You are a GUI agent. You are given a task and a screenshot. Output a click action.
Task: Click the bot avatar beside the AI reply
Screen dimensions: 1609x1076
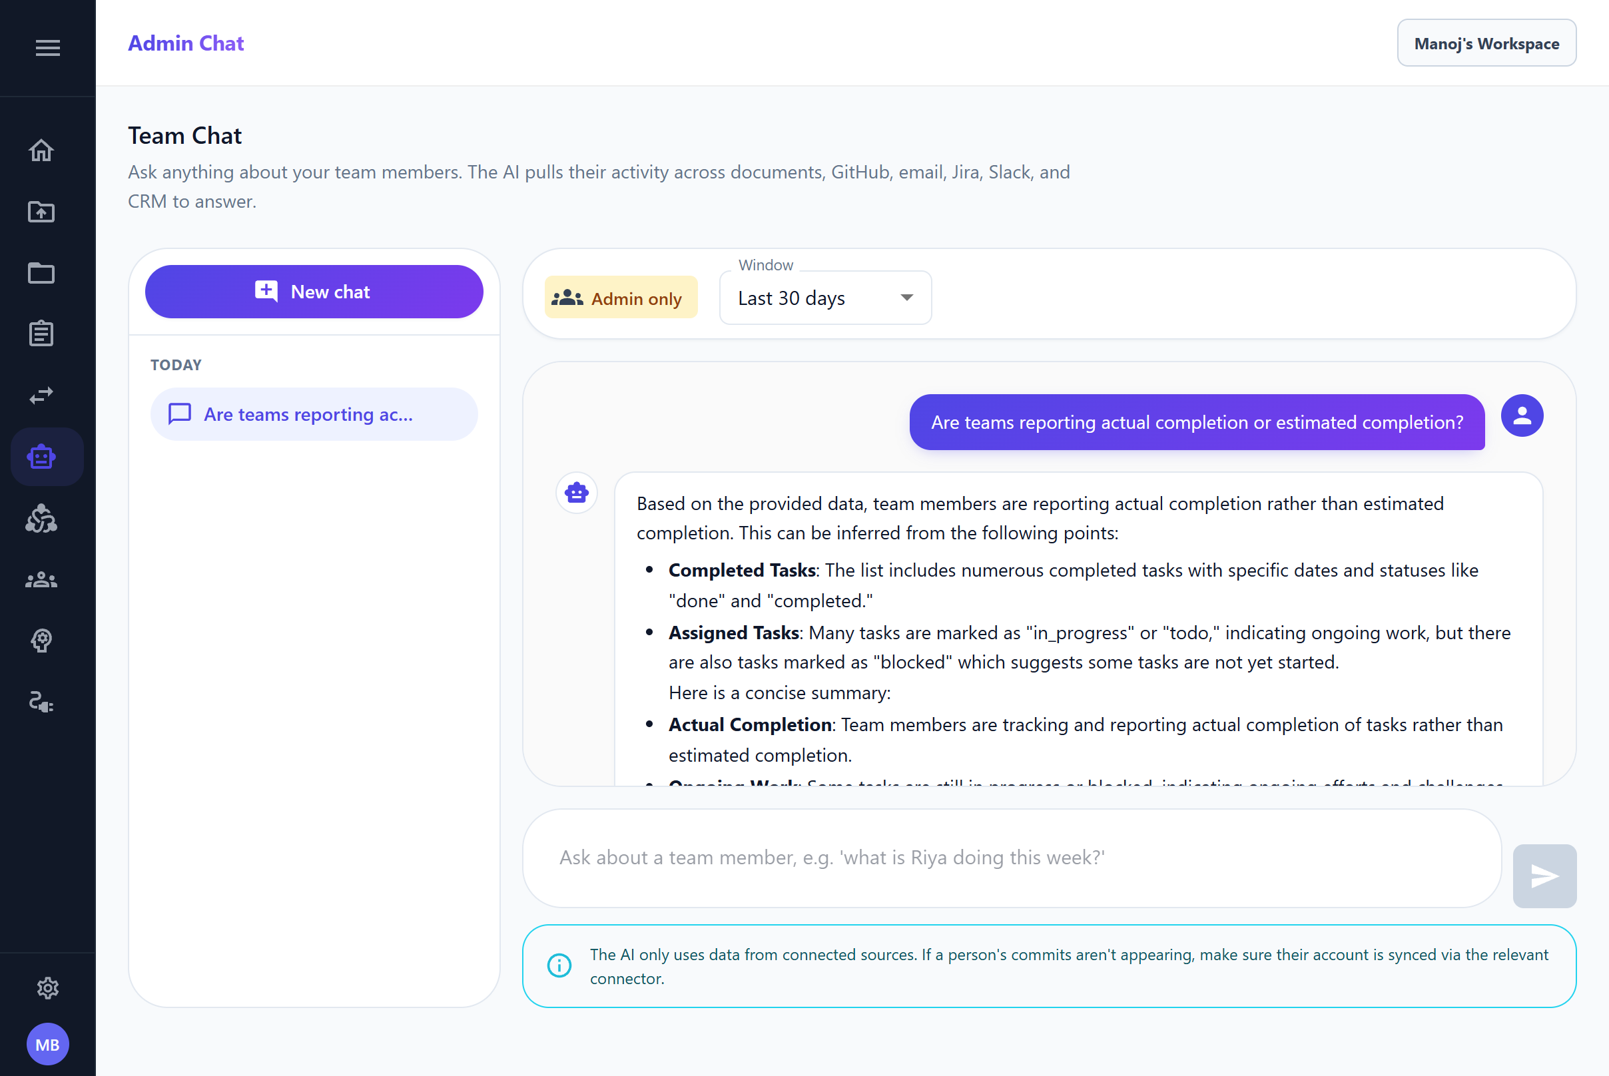[577, 493]
